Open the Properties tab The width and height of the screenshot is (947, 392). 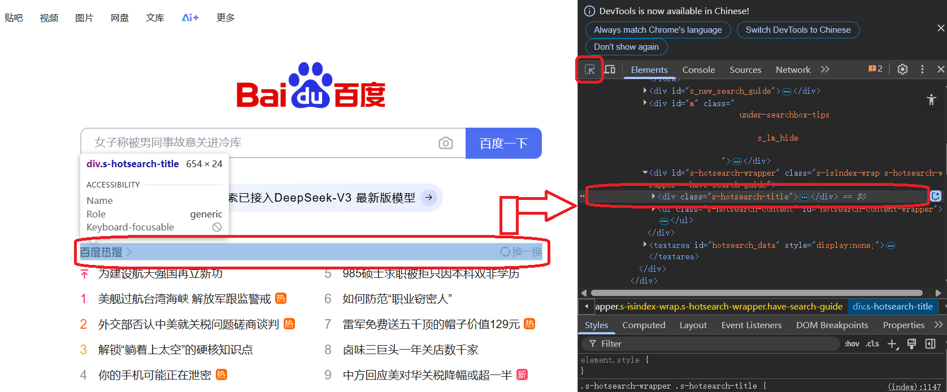[x=903, y=325]
